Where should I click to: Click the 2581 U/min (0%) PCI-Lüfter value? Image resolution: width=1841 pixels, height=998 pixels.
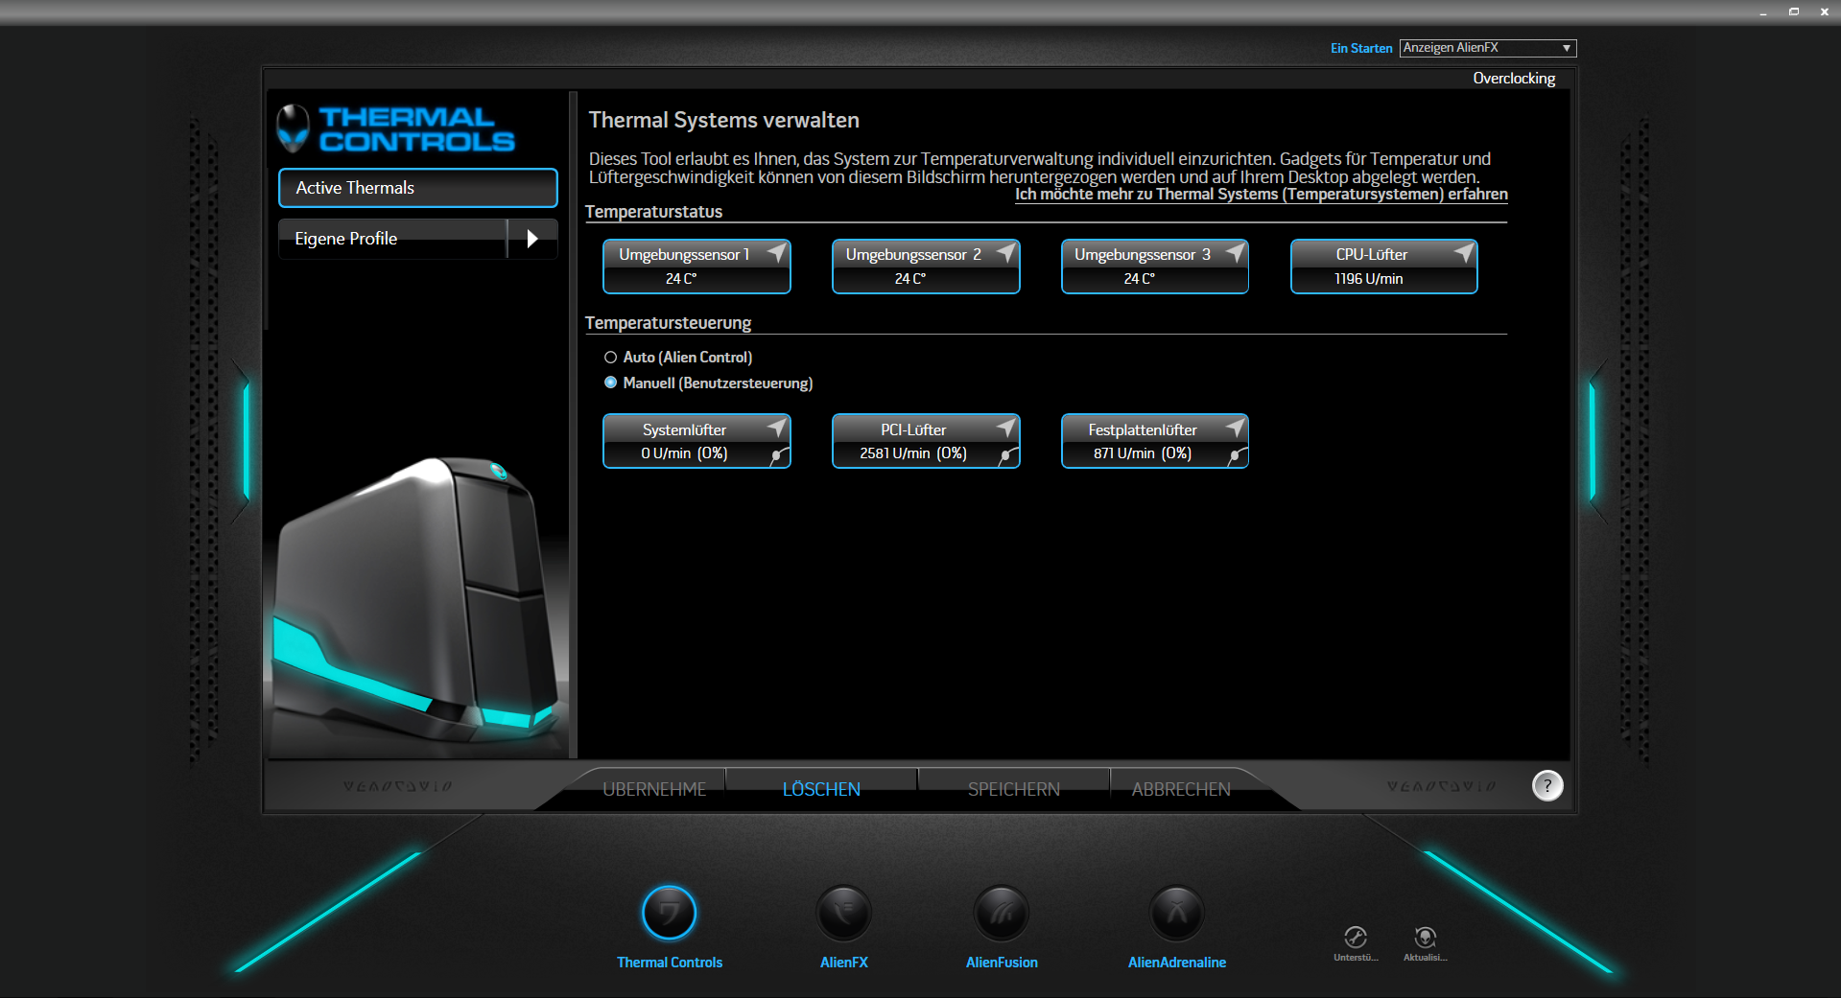pyautogui.click(x=913, y=453)
